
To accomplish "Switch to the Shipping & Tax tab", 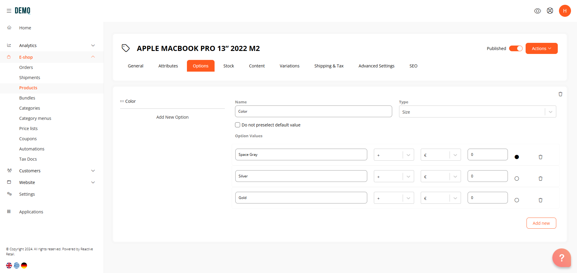I will (x=329, y=66).
